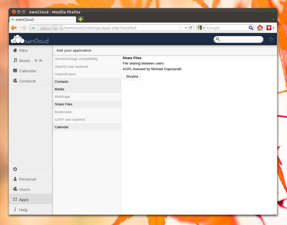Click the next track button next to Music
287x225 pixels.
point(41,60)
